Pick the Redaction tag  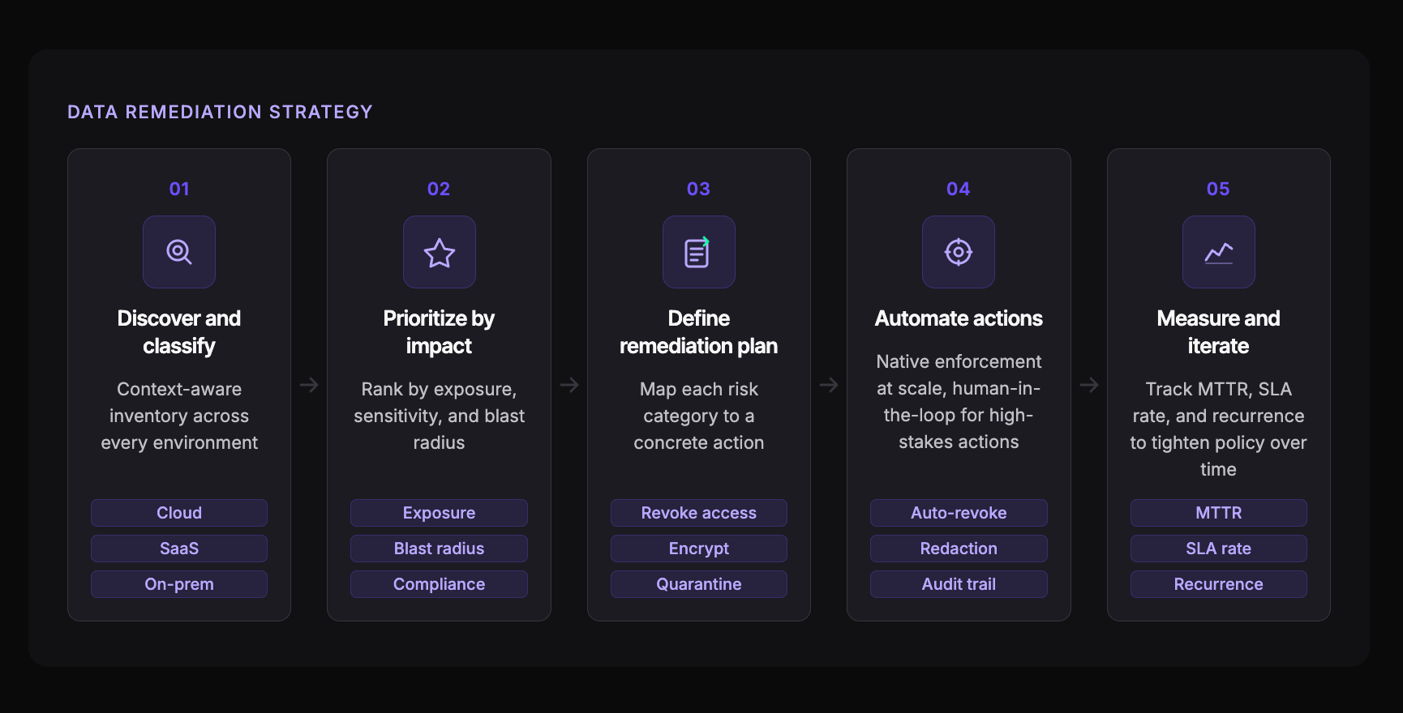click(959, 549)
